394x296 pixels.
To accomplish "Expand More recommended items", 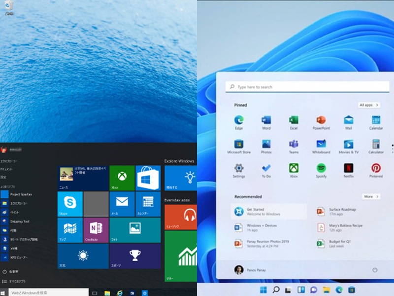I will (x=371, y=196).
